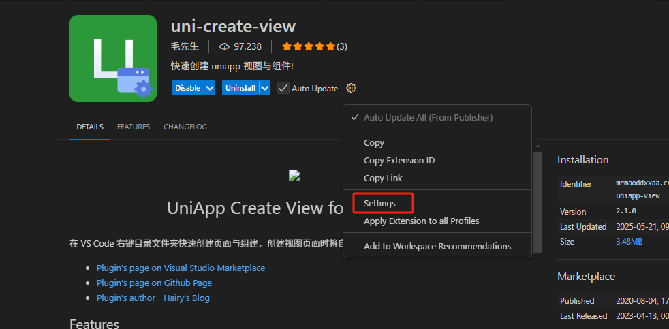Click the Installation section heading

tap(582, 160)
